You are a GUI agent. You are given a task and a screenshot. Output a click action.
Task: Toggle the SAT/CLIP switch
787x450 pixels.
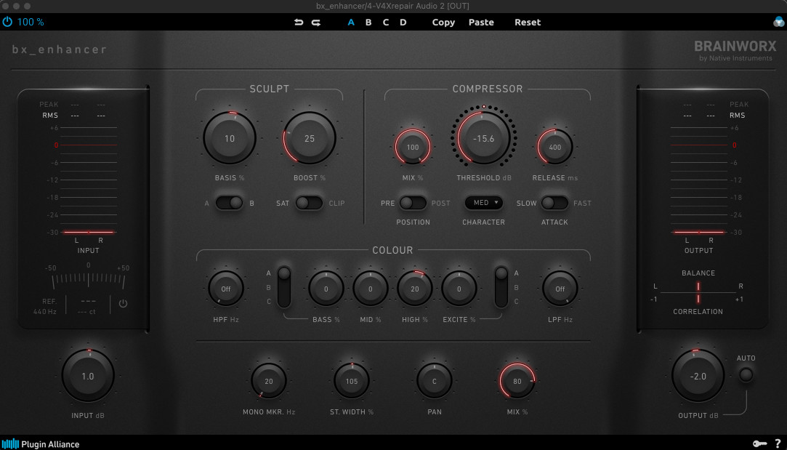[x=309, y=203]
